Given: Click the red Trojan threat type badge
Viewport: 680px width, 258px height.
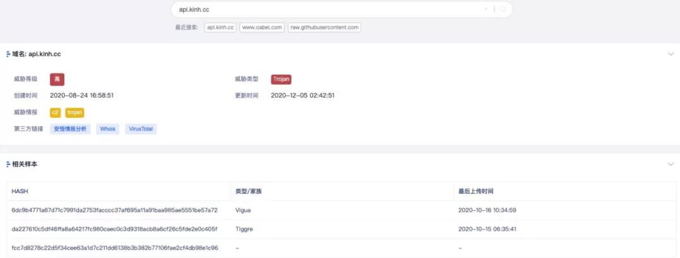Looking at the screenshot, I should 281,79.
